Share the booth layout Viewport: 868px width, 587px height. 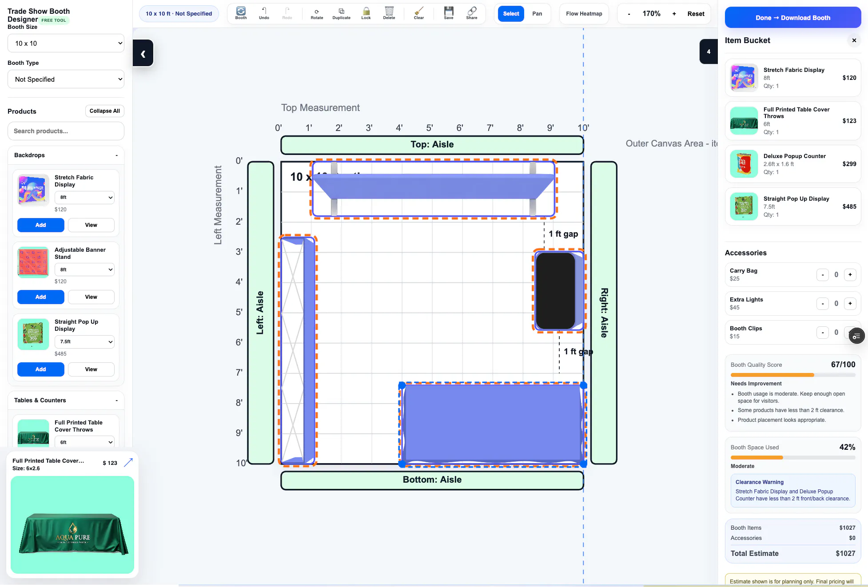(x=472, y=13)
